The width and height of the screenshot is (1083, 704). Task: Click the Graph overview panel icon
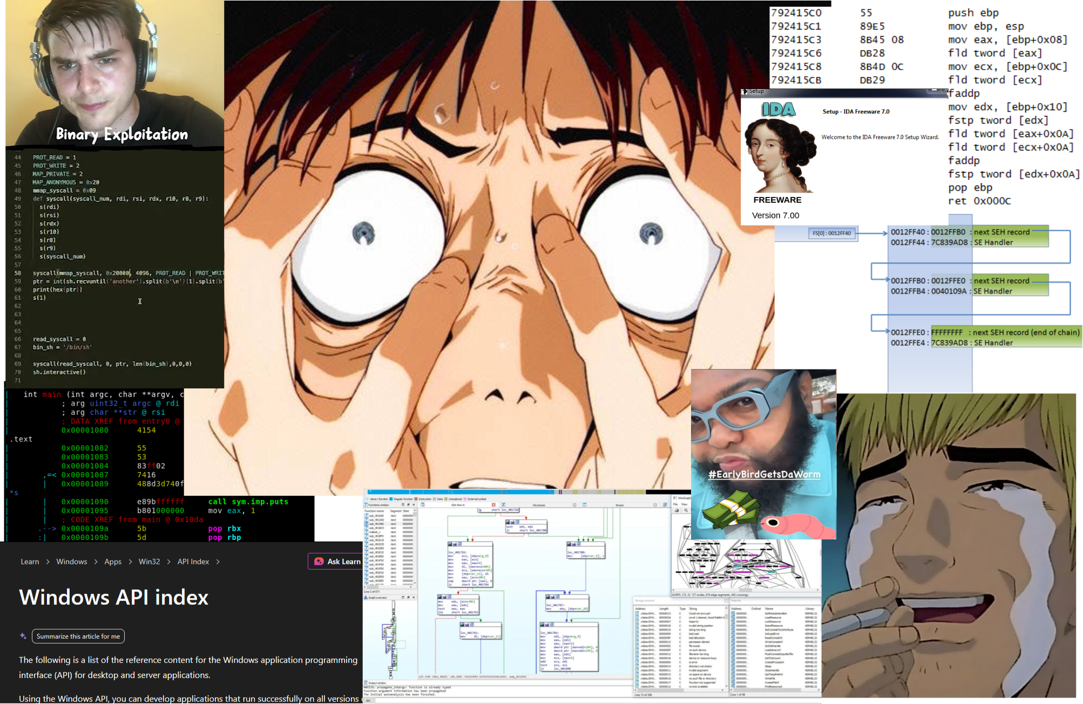(365, 598)
